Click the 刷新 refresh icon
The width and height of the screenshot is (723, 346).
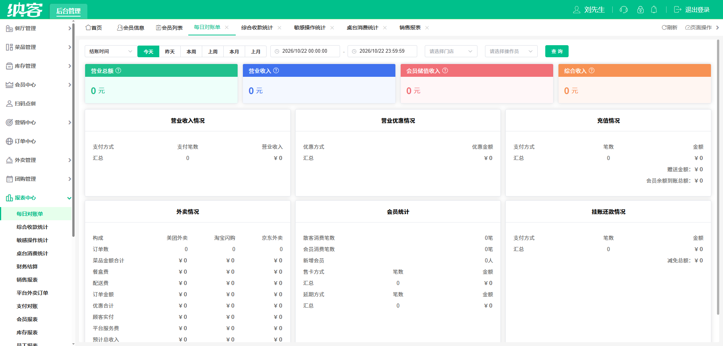pyautogui.click(x=664, y=27)
